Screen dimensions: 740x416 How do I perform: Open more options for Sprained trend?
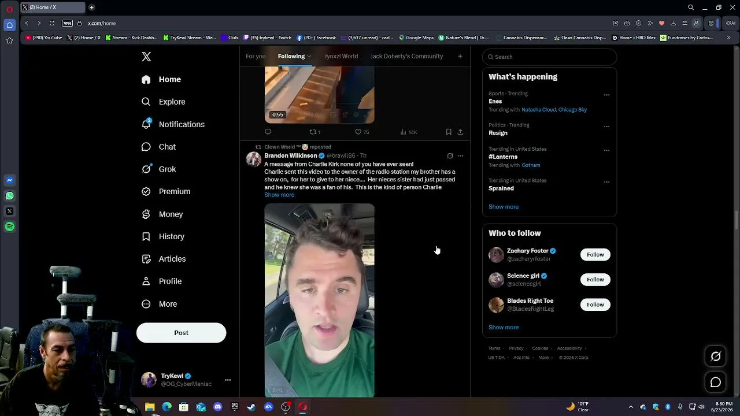[x=606, y=181]
